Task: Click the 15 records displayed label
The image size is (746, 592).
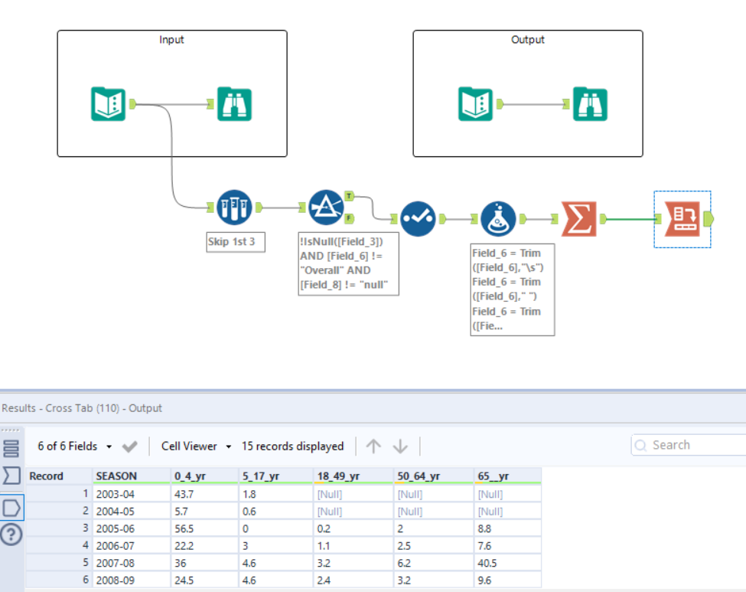Action: point(292,446)
